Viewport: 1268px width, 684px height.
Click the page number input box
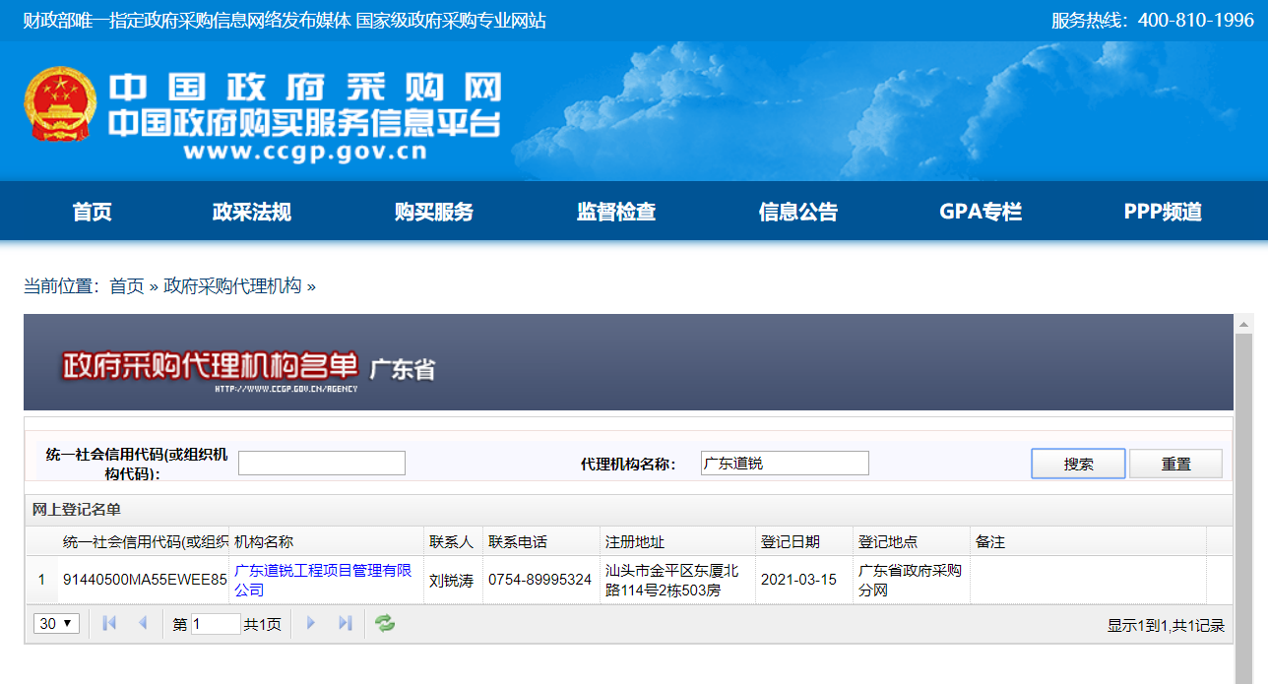216,623
